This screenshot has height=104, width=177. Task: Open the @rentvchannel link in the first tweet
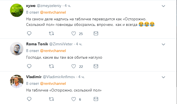(53, 12)
